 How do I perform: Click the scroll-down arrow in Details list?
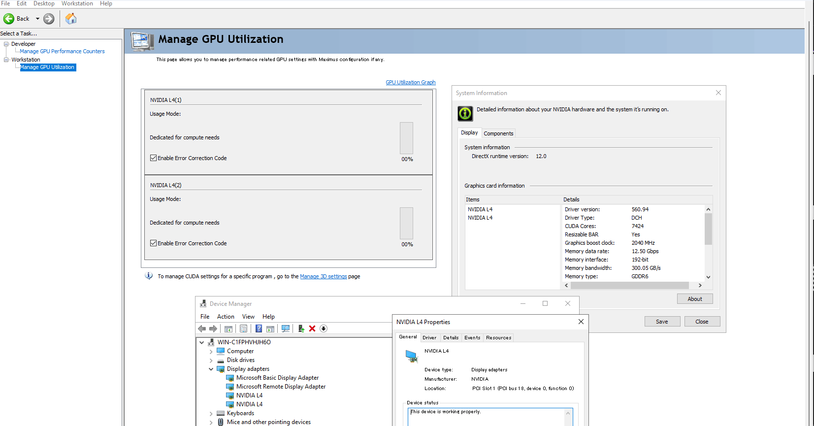point(708,277)
